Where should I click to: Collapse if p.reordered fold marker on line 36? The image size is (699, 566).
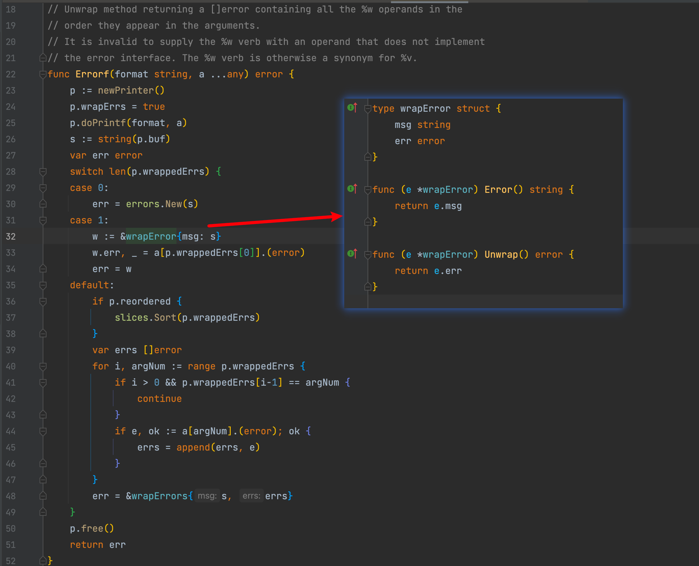pos(43,302)
